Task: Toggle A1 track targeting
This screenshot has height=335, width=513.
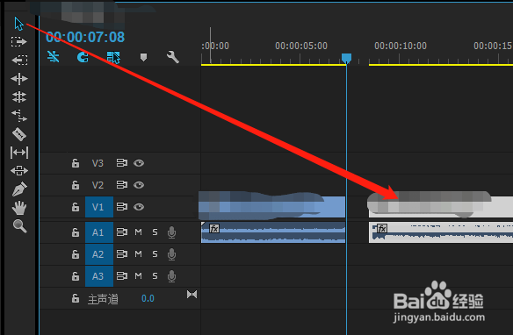Action: tap(99, 232)
